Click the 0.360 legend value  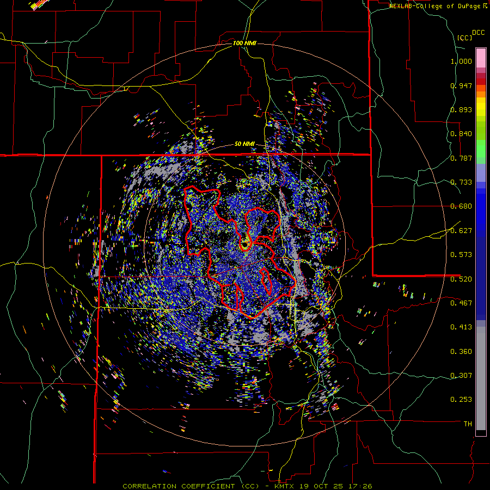pos(461,351)
